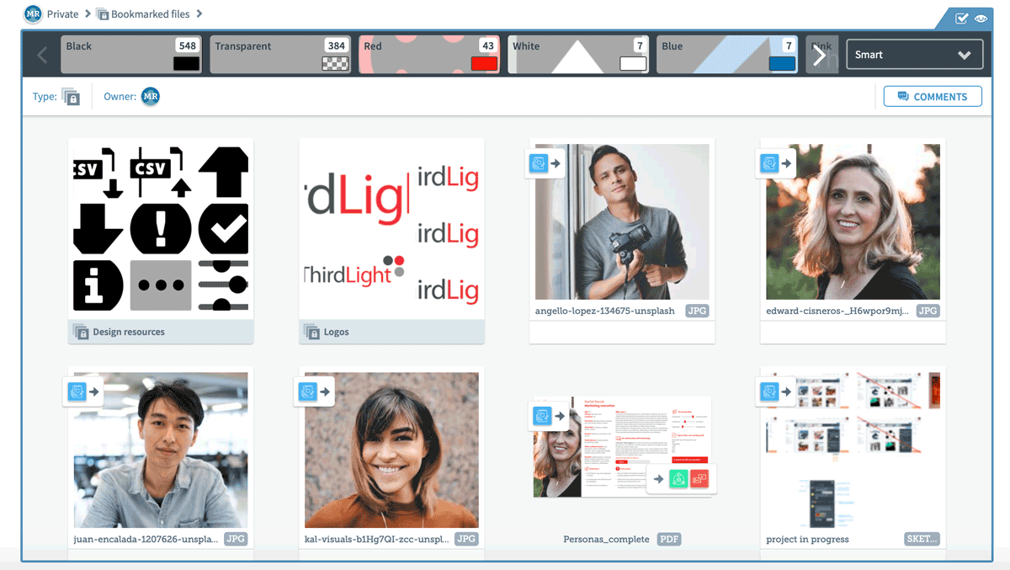Click the JPG badge on kal-visuals file
Image resolution: width=1010 pixels, height=570 pixels.
point(467,539)
